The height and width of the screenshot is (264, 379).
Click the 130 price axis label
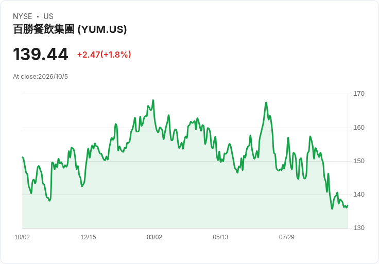[359, 228]
